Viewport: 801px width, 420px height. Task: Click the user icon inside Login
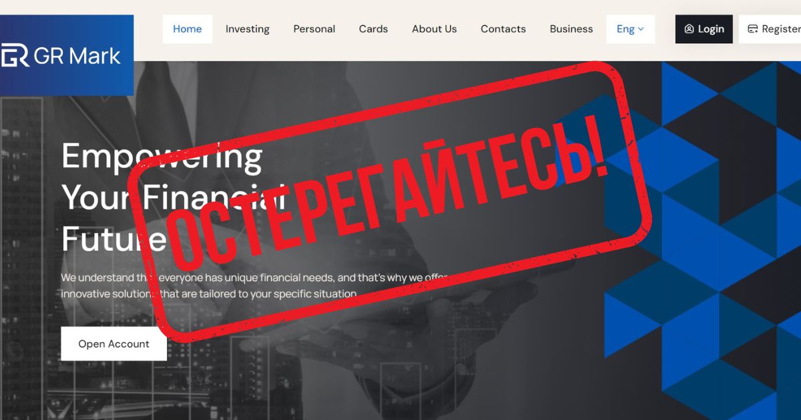pos(689,29)
